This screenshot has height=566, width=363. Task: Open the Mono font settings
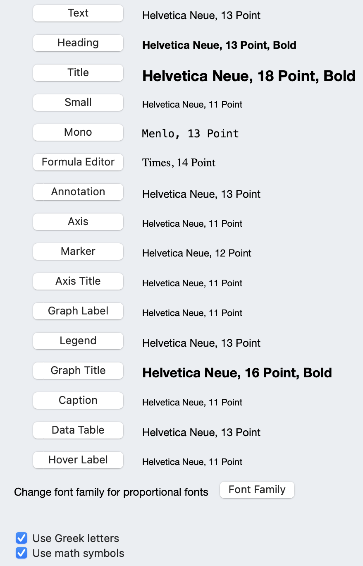pos(78,132)
